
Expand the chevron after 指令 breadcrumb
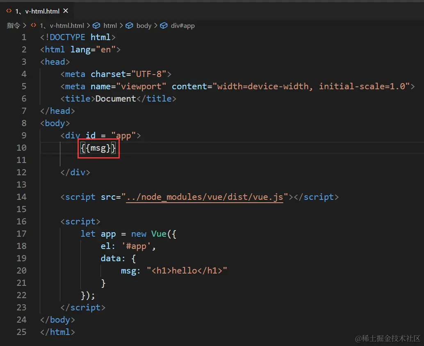[x=25, y=26]
